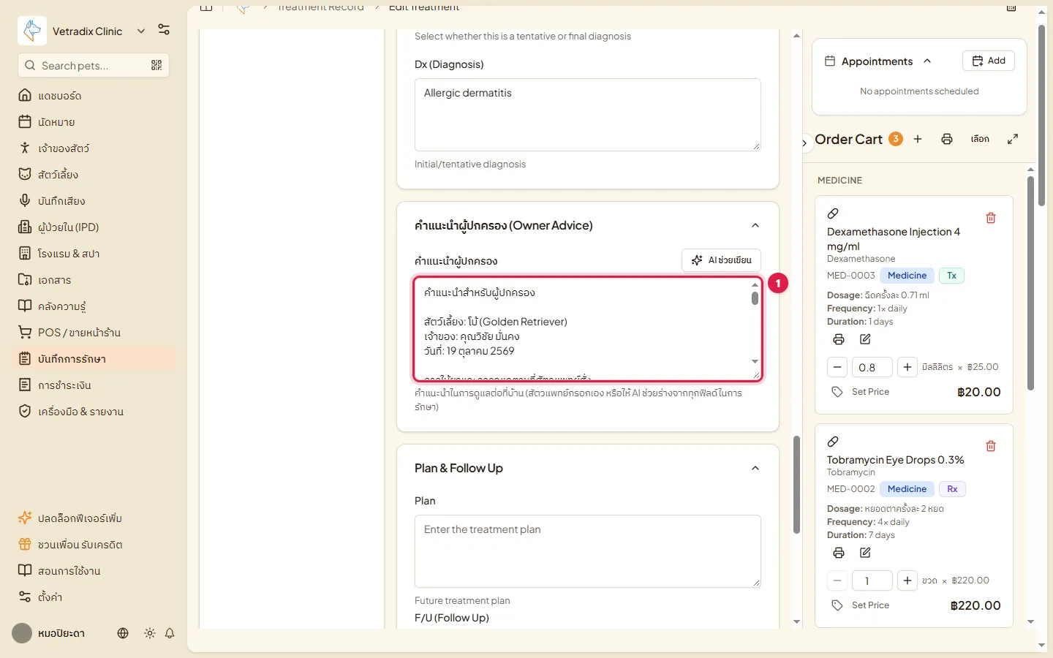Viewport: 1053px width, 658px height.
Task: Click the Add appointment button
Action: pos(989,61)
